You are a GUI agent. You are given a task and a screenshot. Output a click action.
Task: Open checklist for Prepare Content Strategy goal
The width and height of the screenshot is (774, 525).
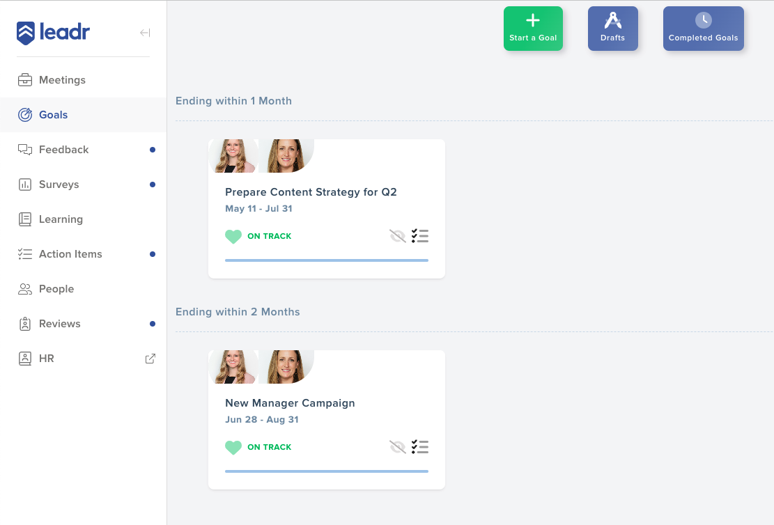419,236
